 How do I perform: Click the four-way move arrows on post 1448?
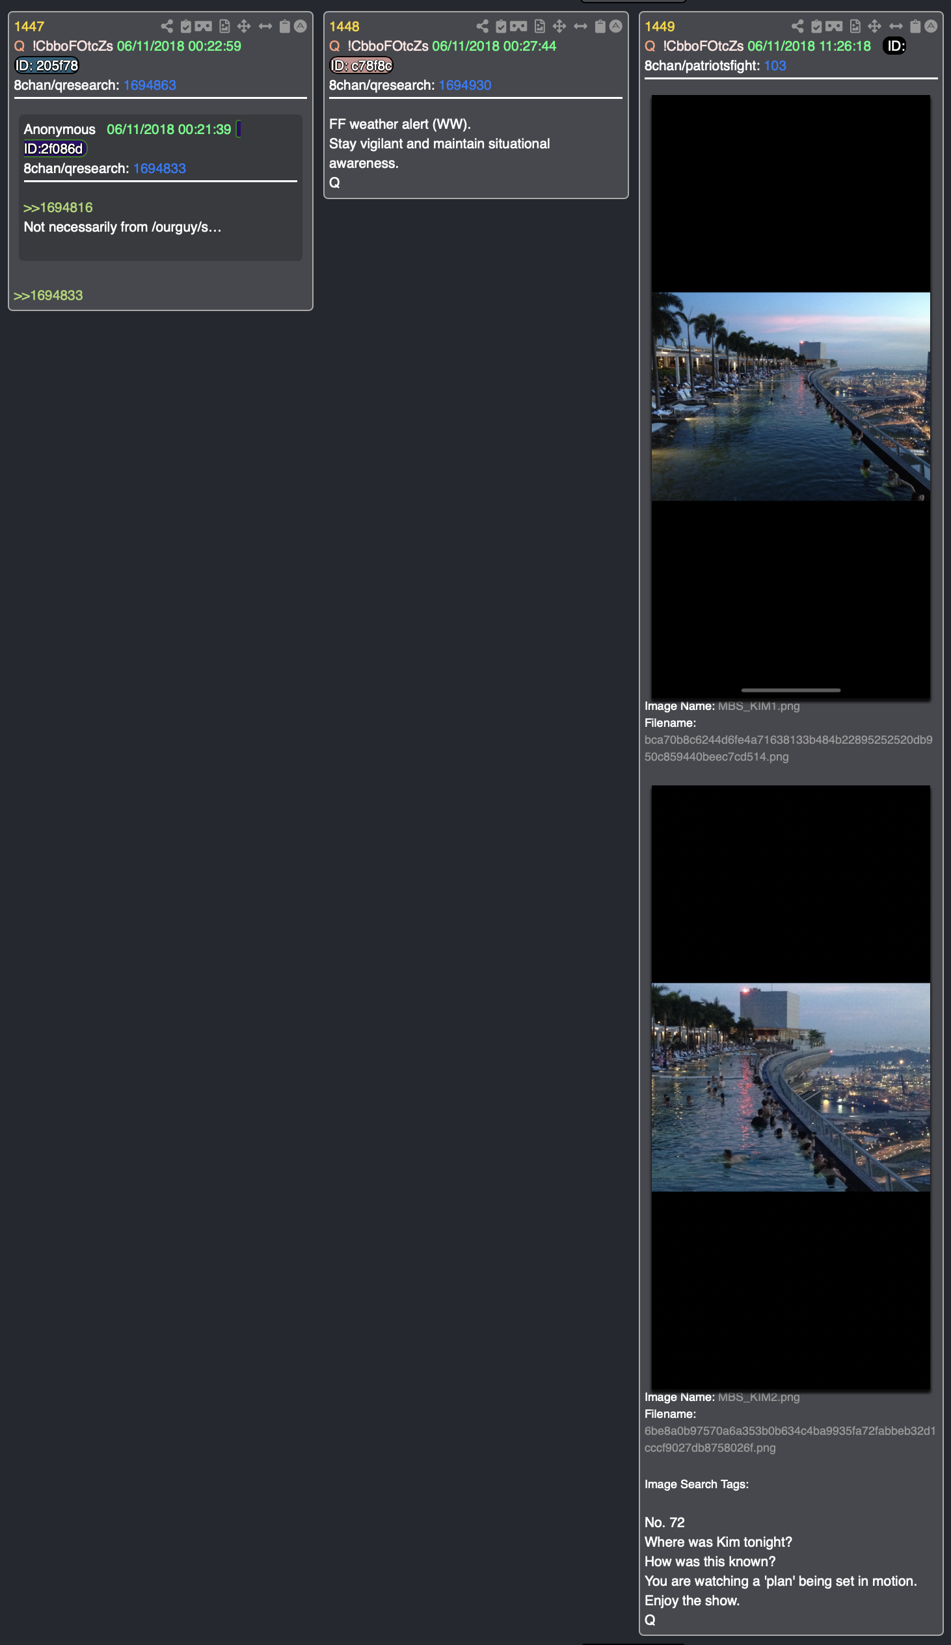[559, 26]
